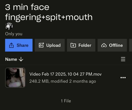
Task: Tap the blue Share button text
Action: point(23,45)
